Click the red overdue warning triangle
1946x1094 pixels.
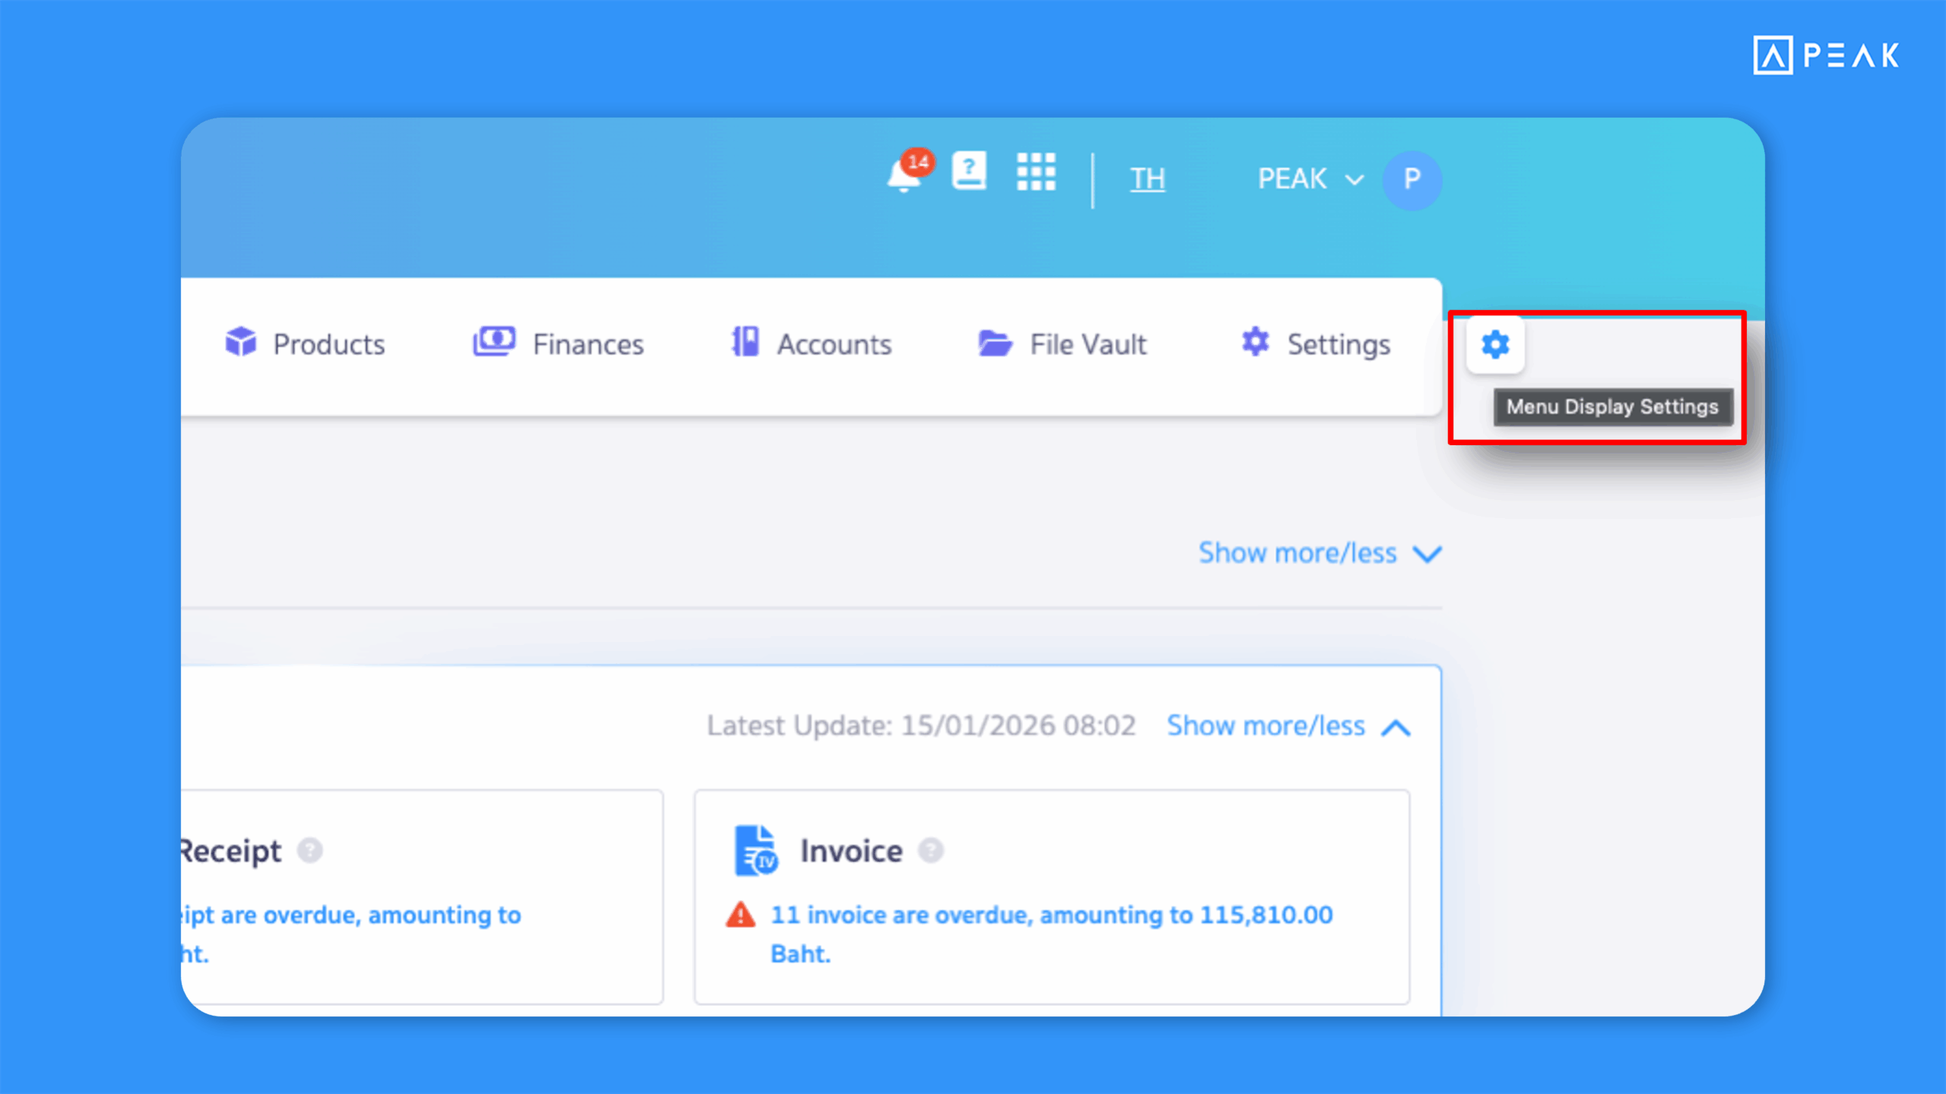[740, 915]
